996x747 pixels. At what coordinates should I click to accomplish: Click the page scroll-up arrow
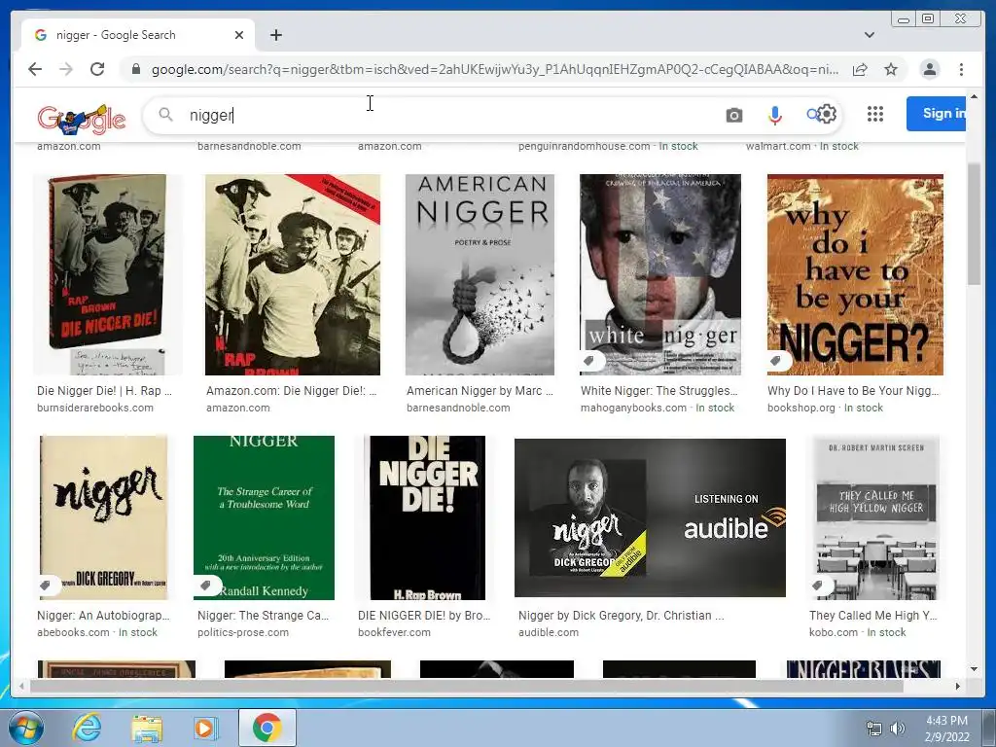(974, 96)
